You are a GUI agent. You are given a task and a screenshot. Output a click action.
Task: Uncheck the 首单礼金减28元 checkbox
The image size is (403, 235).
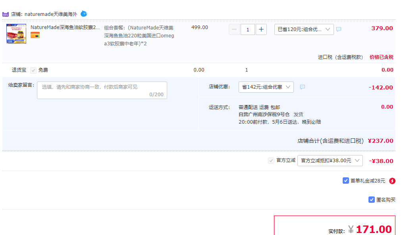pos(346,181)
